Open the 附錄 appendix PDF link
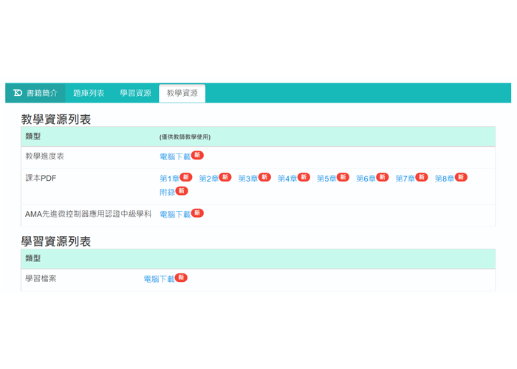The width and height of the screenshot is (517, 369). click(167, 192)
